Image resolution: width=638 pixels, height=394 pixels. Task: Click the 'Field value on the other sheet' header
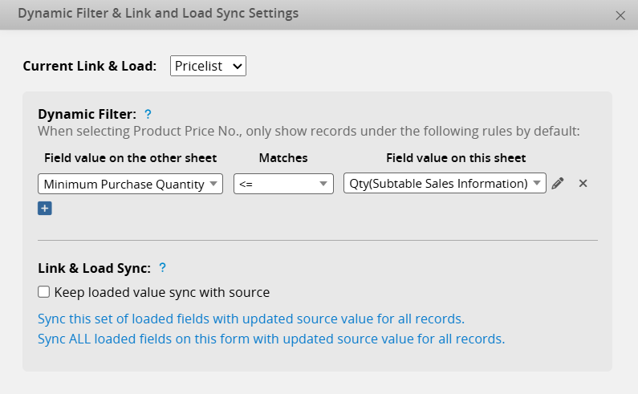(130, 158)
